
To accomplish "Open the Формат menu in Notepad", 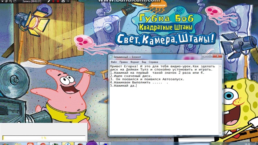I will pos(135,62).
